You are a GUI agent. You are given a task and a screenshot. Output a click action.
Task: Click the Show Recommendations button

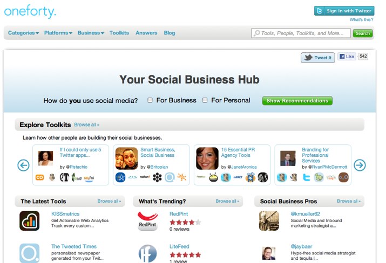pos(297,101)
